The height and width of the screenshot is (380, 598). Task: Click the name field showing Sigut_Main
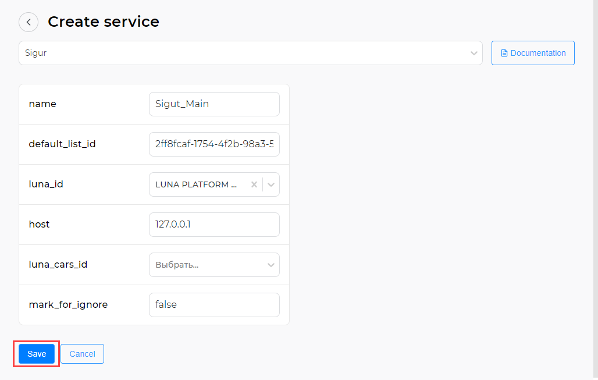pyautogui.click(x=214, y=104)
